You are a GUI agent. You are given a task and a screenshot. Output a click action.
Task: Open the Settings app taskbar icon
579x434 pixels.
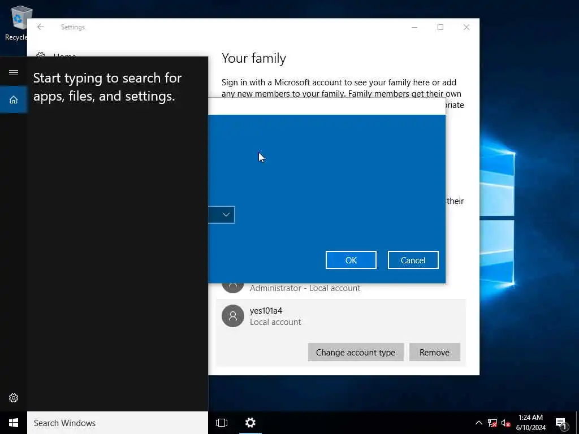coord(250,423)
